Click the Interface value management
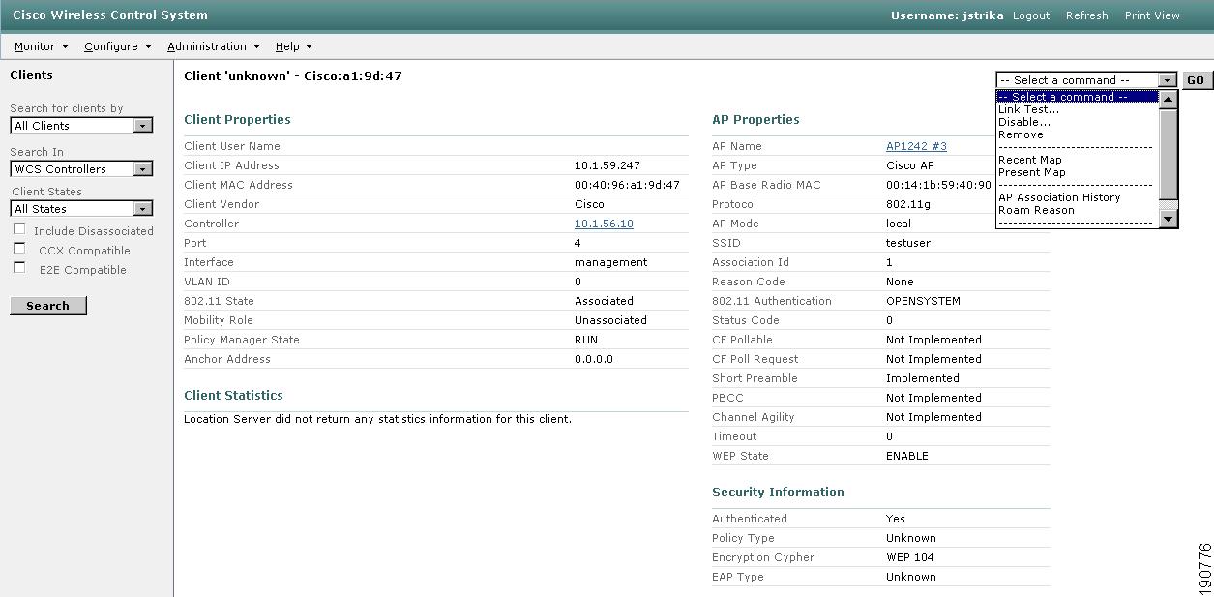The height and width of the screenshot is (597, 1214). point(610,262)
